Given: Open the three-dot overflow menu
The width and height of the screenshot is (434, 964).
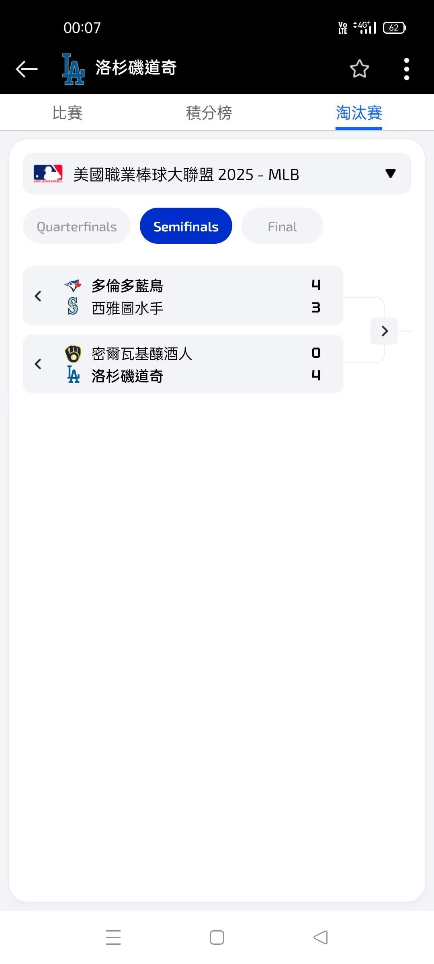Looking at the screenshot, I should [406, 69].
